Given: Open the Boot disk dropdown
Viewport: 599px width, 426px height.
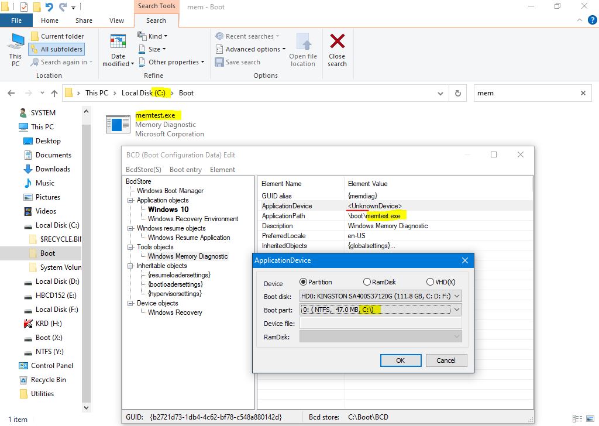Looking at the screenshot, I should pyautogui.click(x=457, y=296).
